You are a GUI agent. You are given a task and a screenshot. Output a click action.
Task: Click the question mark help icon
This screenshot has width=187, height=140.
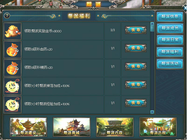[7, 16]
